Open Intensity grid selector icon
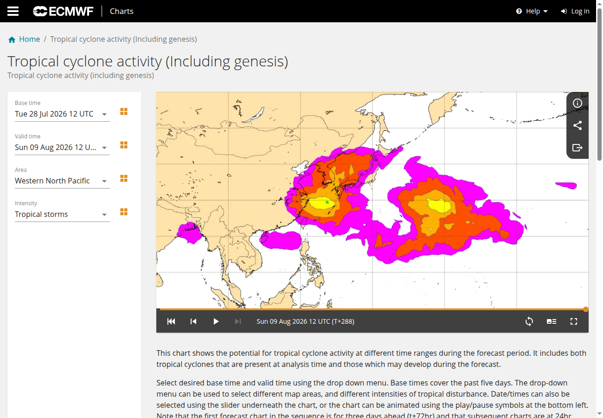This screenshot has height=418, width=603. coord(124,212)
